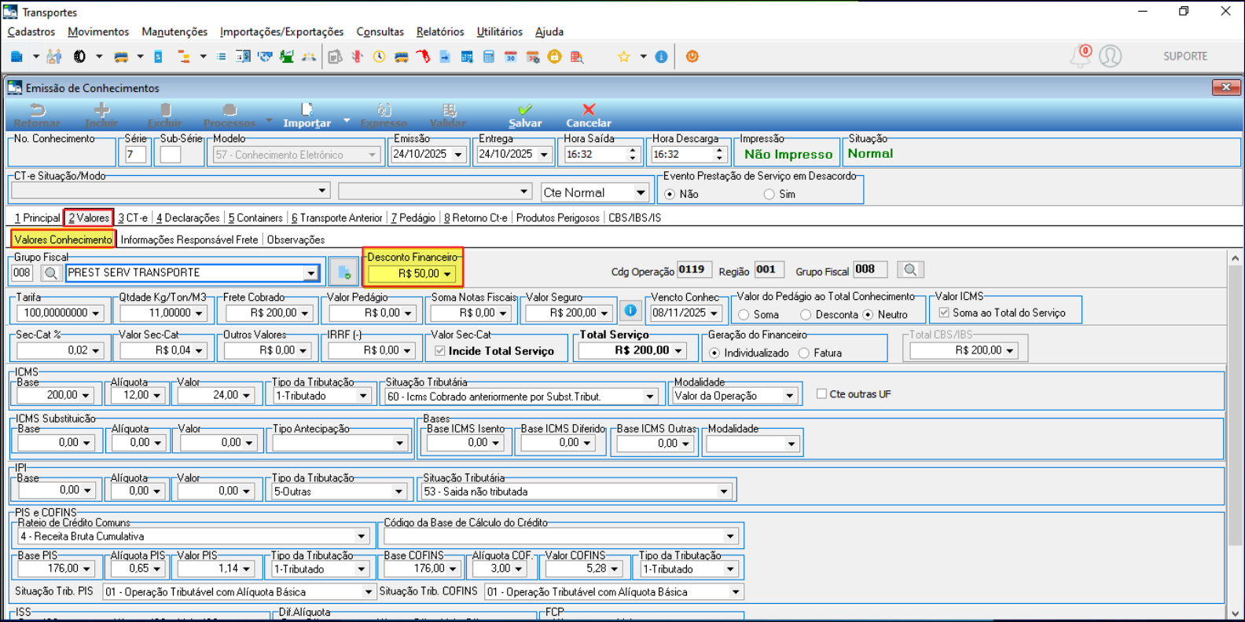The image size is (1245, 622).
Task: Click the notification bell icon
Action: (1081, 57)
